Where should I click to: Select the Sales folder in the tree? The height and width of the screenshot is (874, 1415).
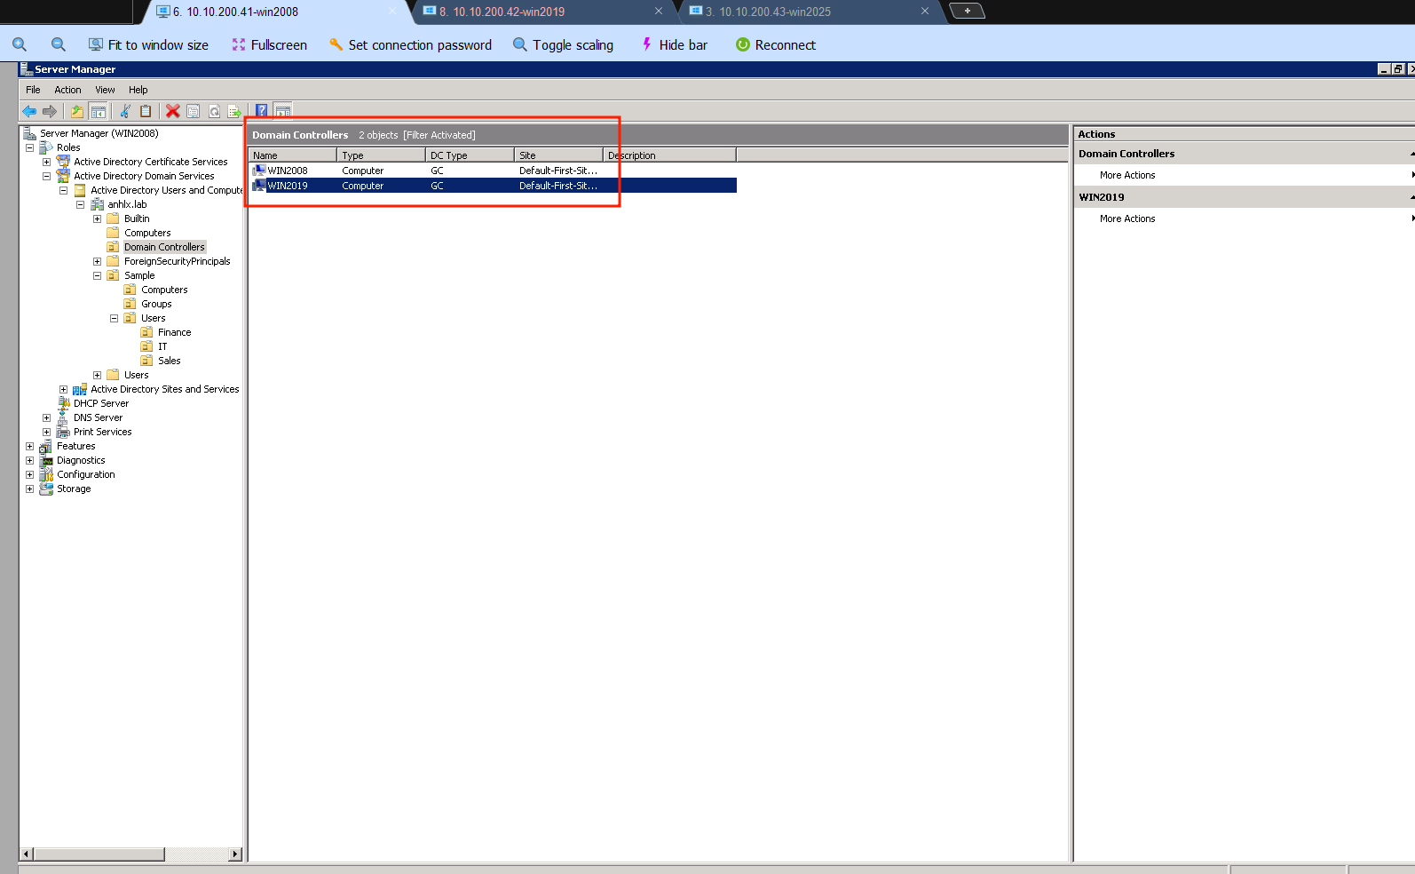pyautogui.click(x=169, y=361)
